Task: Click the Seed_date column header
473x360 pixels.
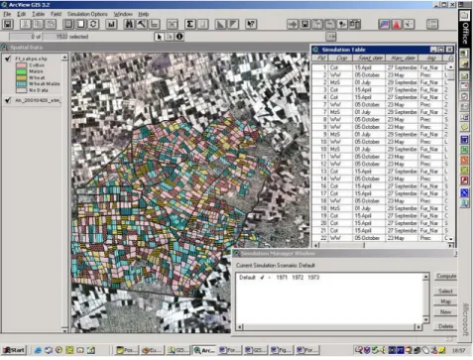Action: [370, 59]
